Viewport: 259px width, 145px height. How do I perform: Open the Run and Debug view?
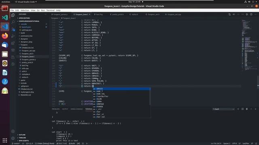(13, 36)
